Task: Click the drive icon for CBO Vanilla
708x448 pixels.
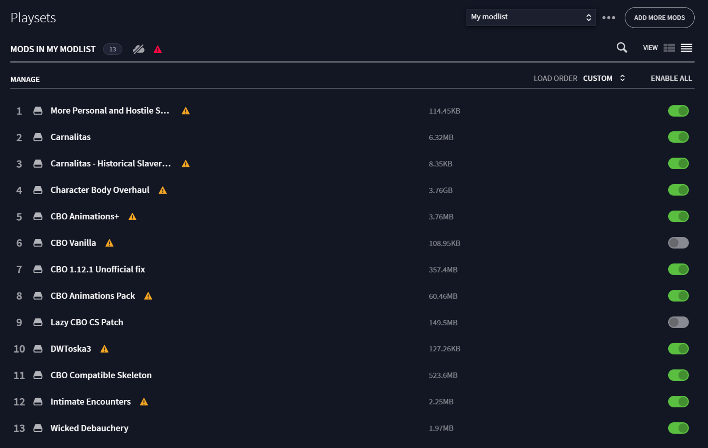Action: (38, 243)
